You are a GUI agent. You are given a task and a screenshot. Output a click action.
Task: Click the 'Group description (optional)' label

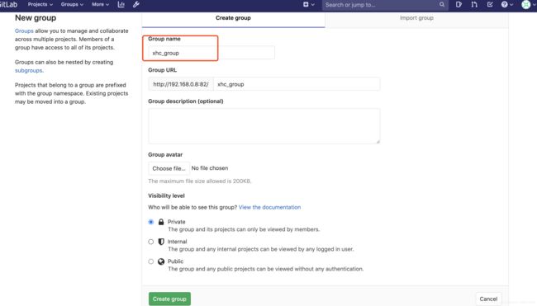pos(186,101)
